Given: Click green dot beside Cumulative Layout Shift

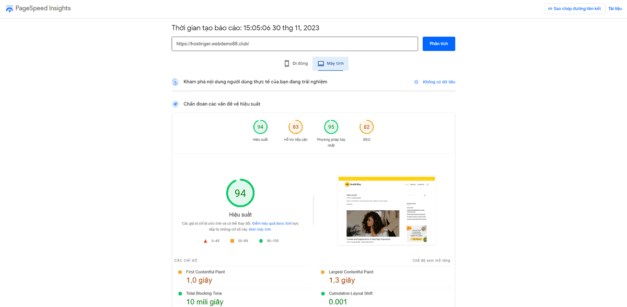Looking at the screenshot, I should (x=323, y=293).
